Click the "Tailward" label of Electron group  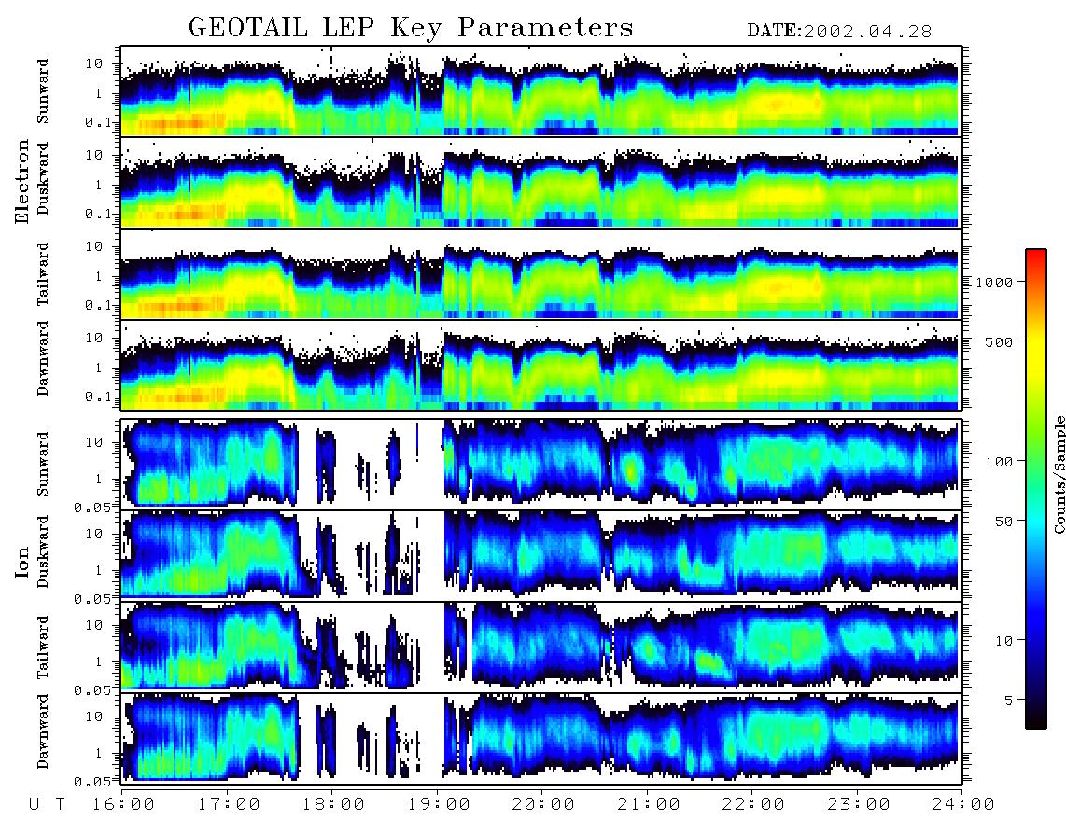coord(43,274)
